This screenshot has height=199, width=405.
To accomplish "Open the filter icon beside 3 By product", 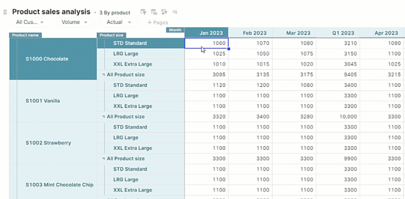I will tap(143, 12).
